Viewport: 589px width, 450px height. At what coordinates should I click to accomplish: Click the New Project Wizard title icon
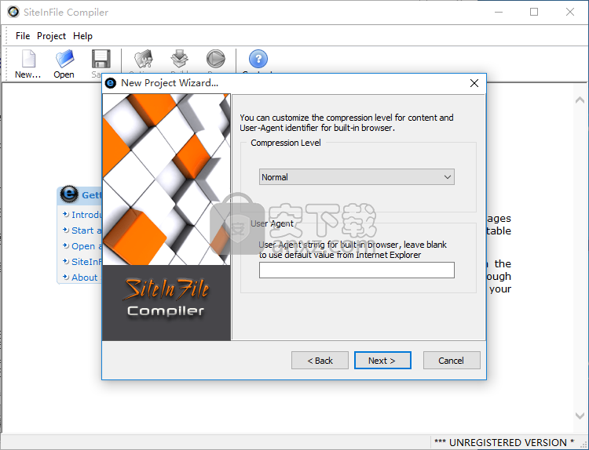[x=111, y=83]
